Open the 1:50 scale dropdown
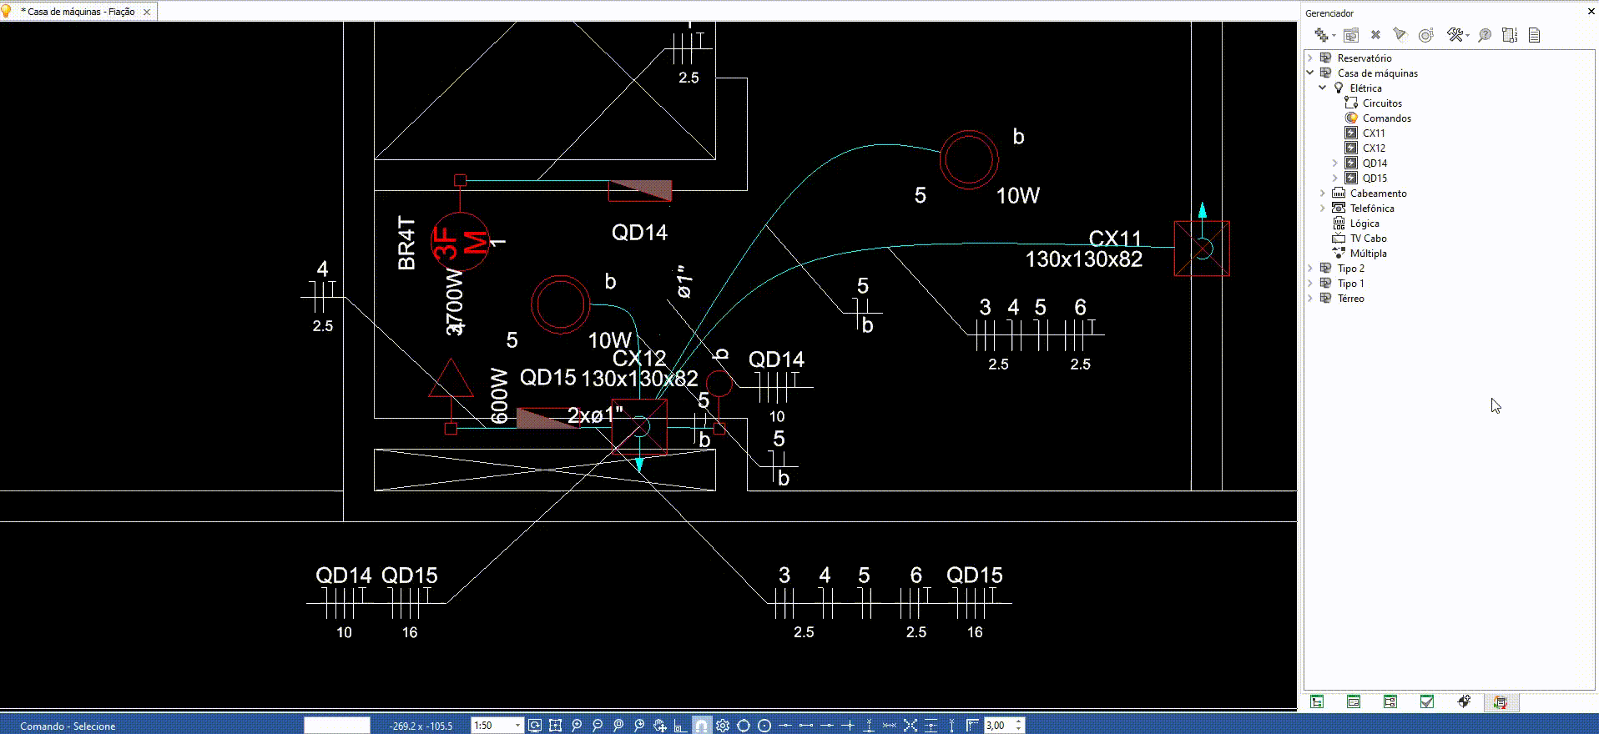 pyautogui.click(x=517, y=726)
